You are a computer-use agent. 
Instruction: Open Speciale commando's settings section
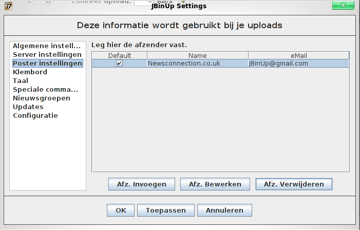point(45,90)
